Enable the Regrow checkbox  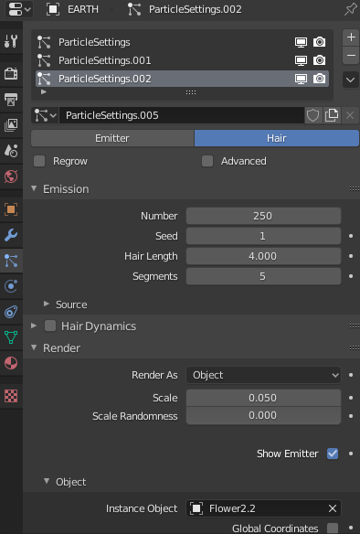click(x=39, y=161)
